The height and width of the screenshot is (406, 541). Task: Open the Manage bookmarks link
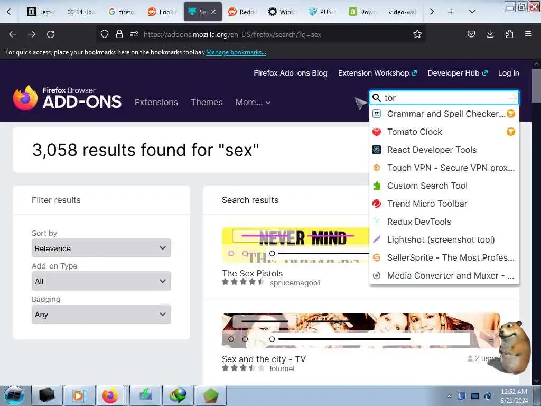(236, 52)
